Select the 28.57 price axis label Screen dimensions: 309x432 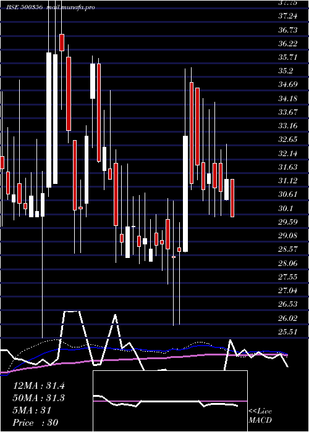coord(288,249)
